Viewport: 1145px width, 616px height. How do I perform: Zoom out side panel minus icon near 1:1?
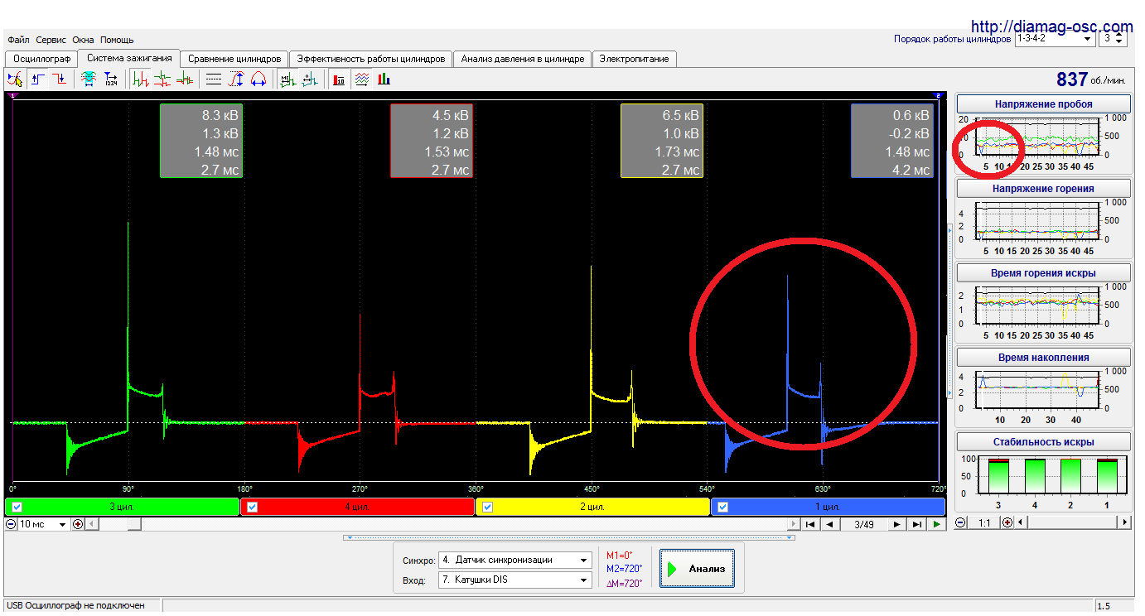961,522
